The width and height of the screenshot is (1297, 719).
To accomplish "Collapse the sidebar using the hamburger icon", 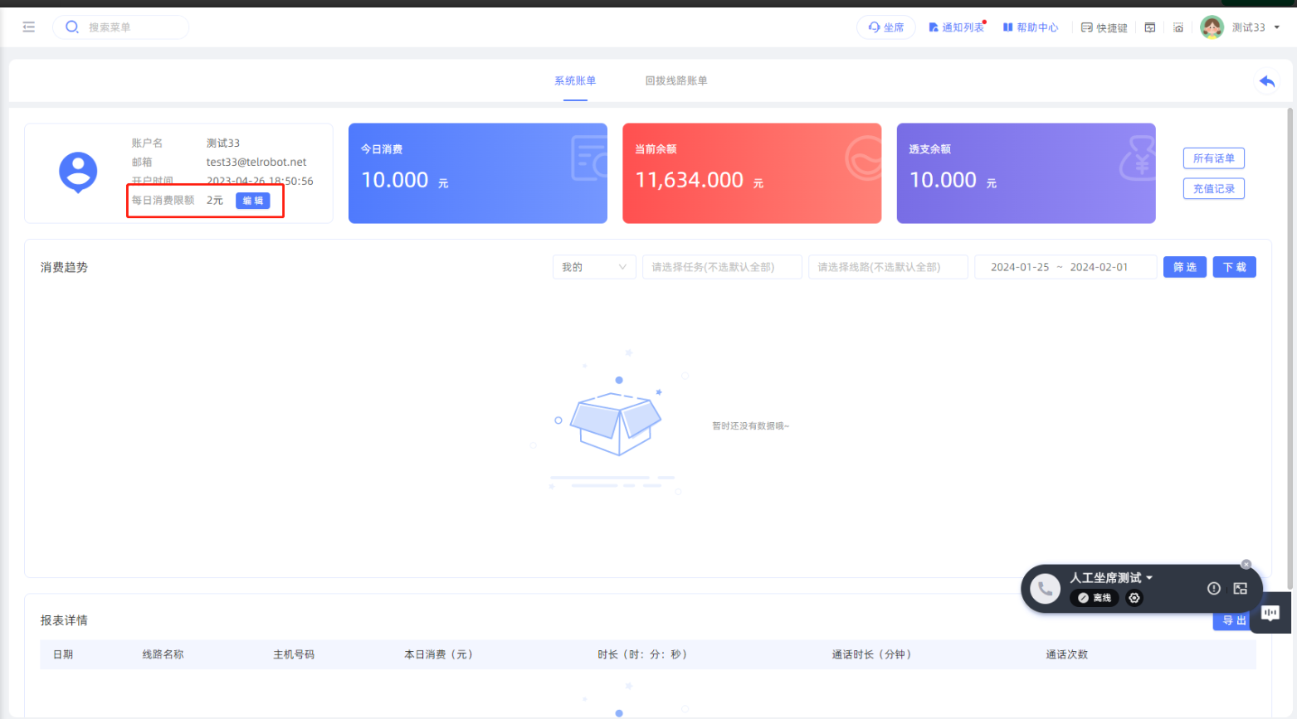I will coord(29,27).
